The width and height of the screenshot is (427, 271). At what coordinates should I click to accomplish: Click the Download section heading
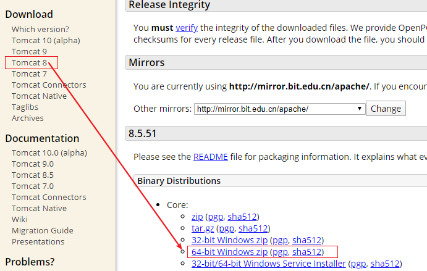[x=29, y=14]
